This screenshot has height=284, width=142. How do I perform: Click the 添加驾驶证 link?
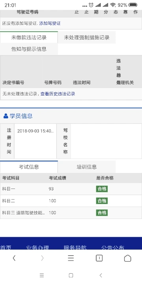pyautogui.click(x=50, y=23)
